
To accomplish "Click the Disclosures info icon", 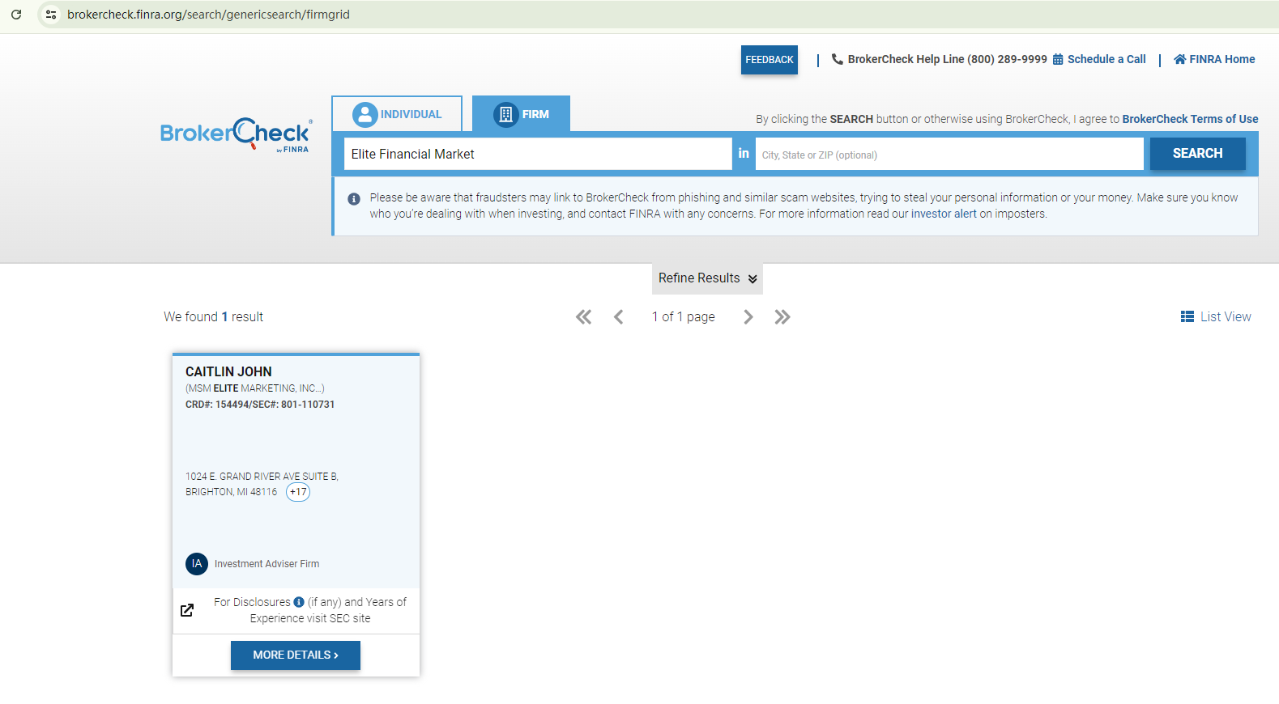I will (x=299, y=602).
